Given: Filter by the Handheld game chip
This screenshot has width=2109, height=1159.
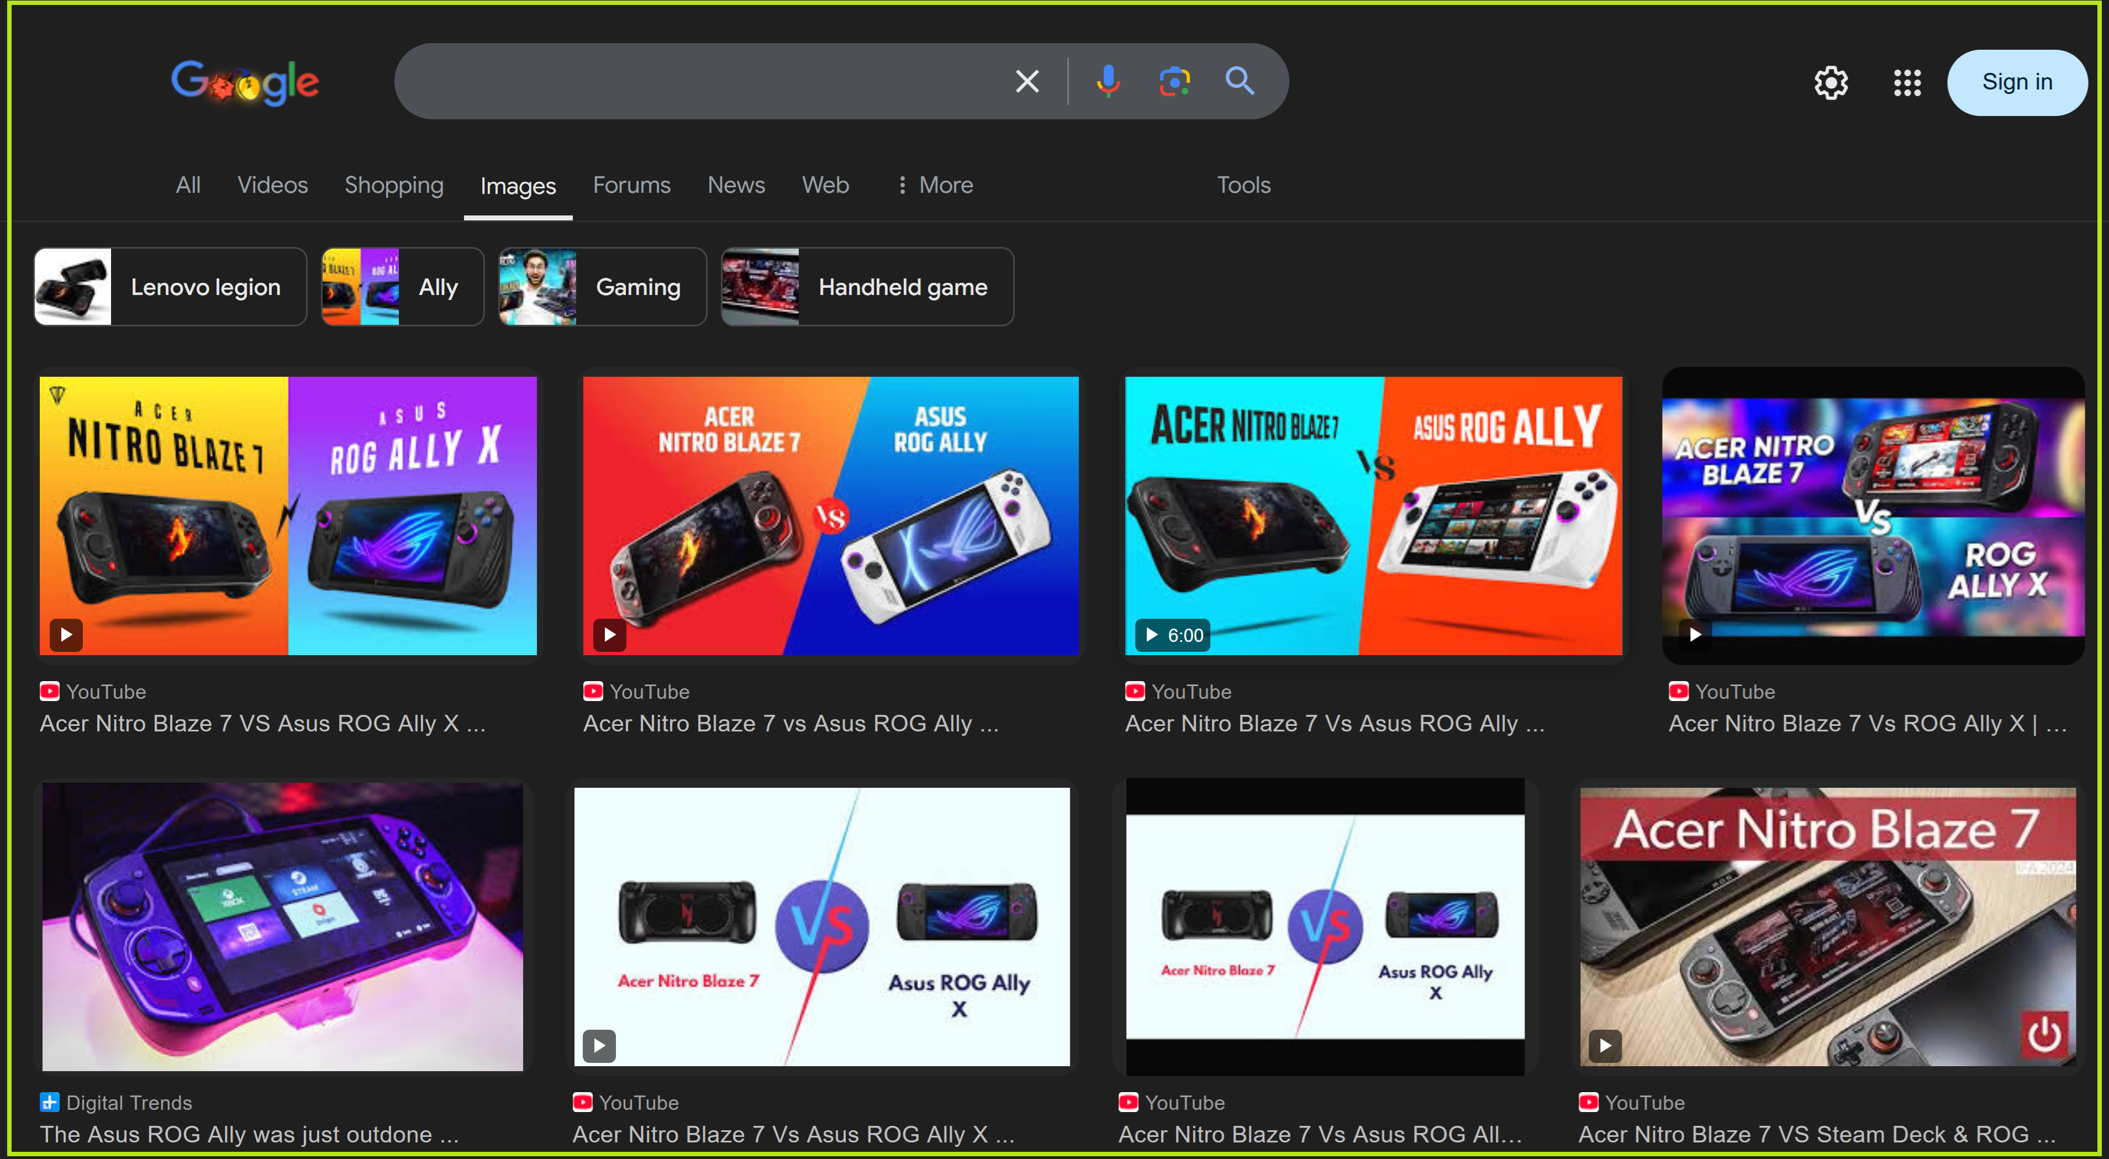Looking at the screenshot, I should pos(867,287).
